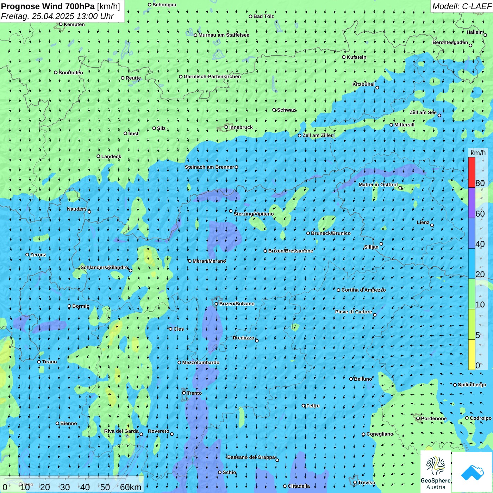The height and width of the screenshot is (493, 493).
Task: Click the Mittersill label
Action: pyautogui.click(x=404, y=125)
